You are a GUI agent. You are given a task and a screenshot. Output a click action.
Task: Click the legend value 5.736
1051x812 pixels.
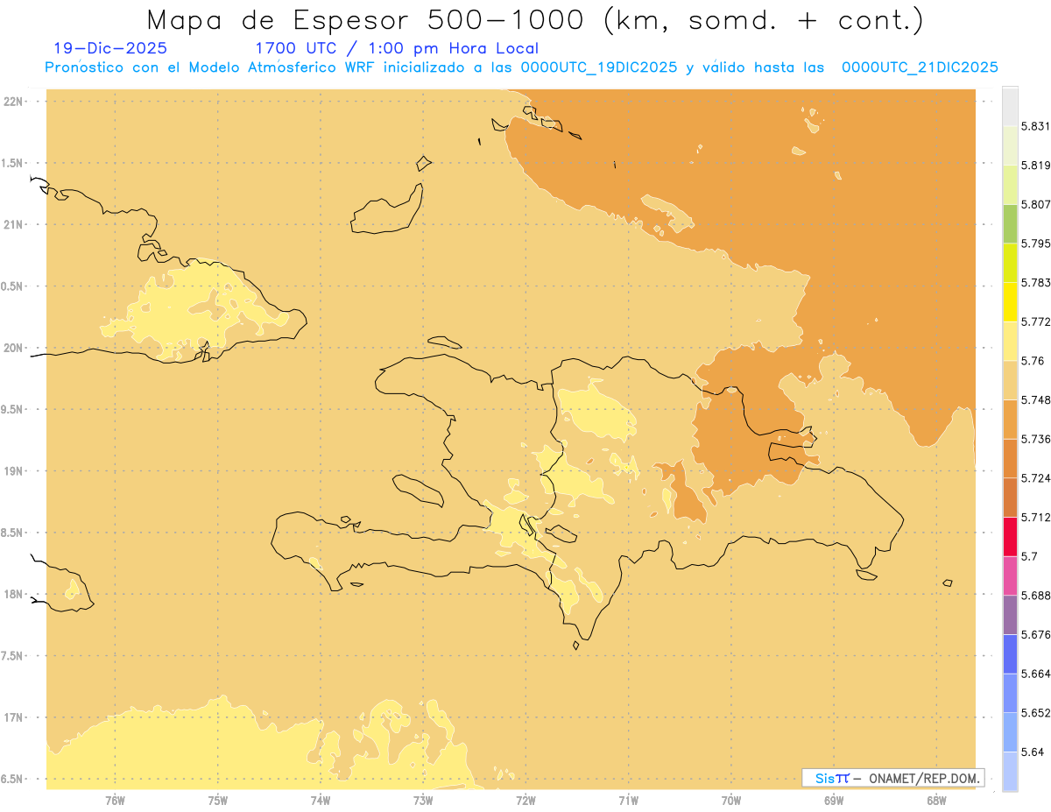tap(1035, 439)
